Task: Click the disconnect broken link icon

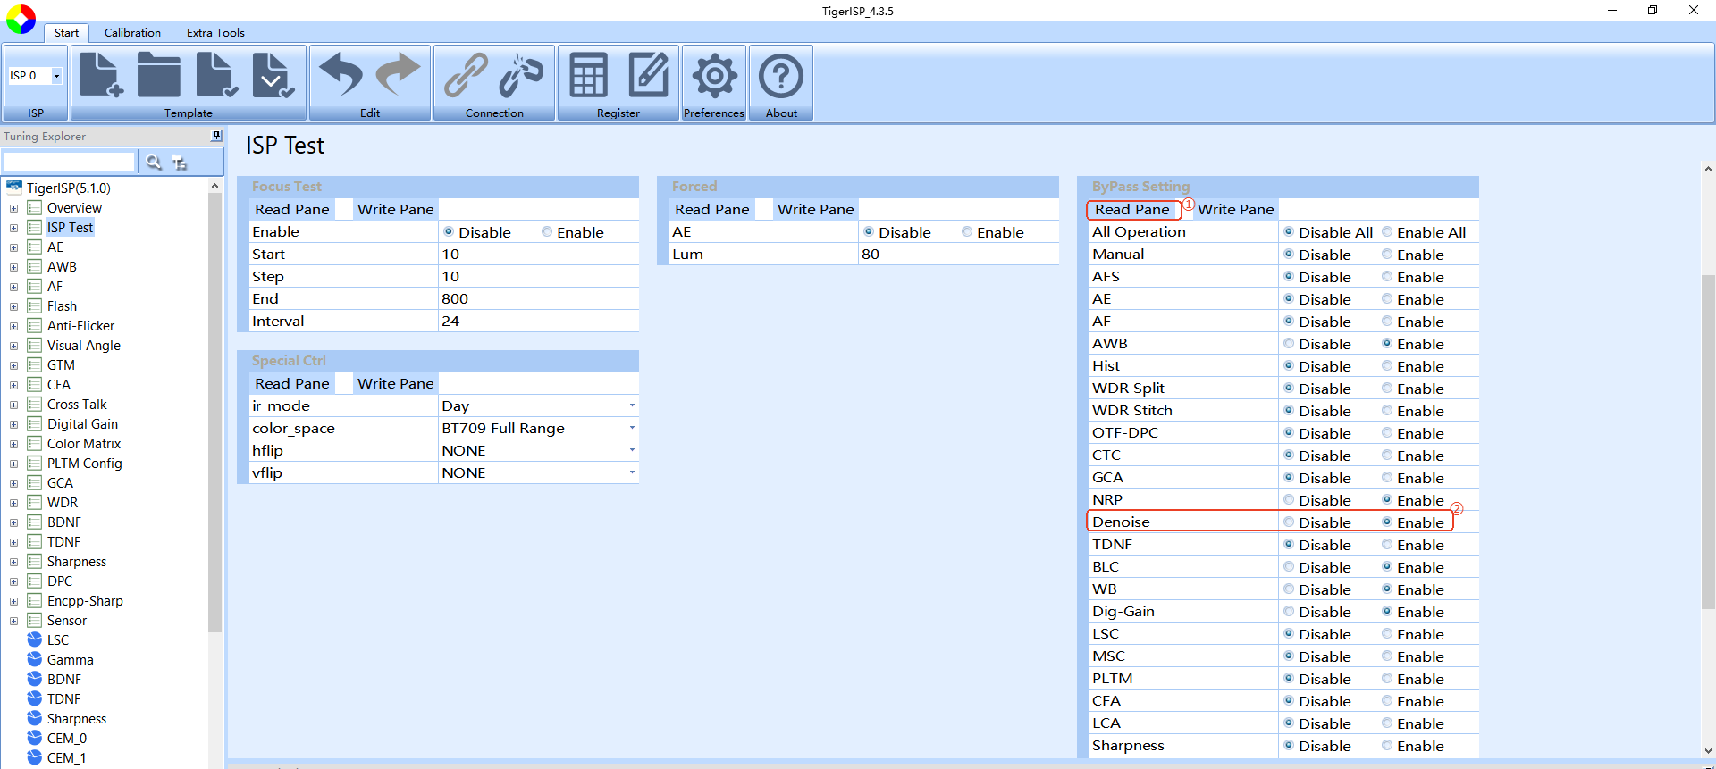Action: [x=521, y=75]
